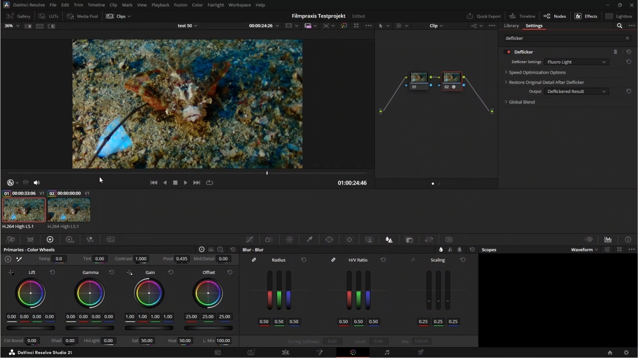Open the Blur palette icon
The image size is (638, 358).
[x=389, y=240]
